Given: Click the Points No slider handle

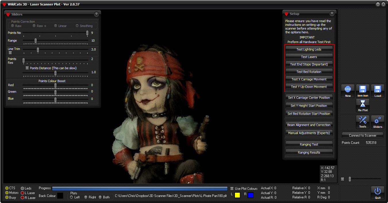Looking at the screenshot, I should pyautogui.click(x=87, y=33).
